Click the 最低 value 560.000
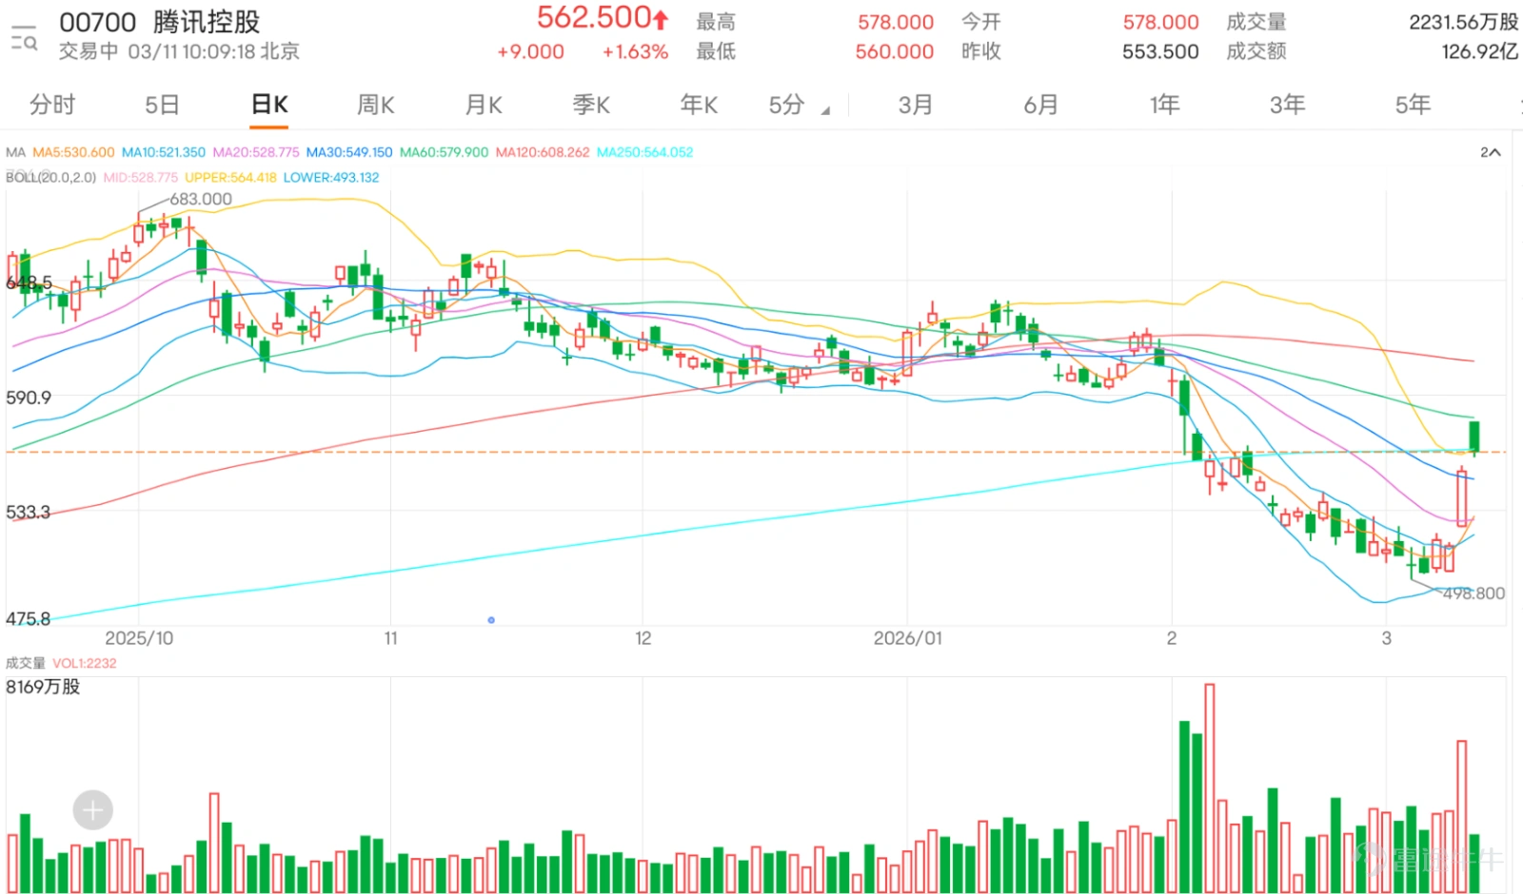Image resolution: width=1523 pixels, height=894 pixels. (x=895, y=51)
